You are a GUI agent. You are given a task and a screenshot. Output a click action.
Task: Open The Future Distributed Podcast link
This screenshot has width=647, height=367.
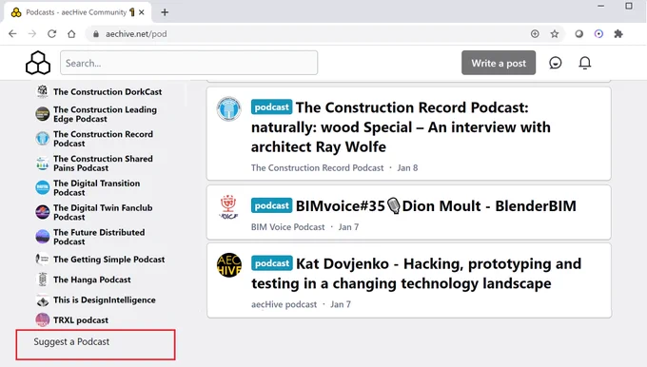pyautogui.click(x=99, y=237)
